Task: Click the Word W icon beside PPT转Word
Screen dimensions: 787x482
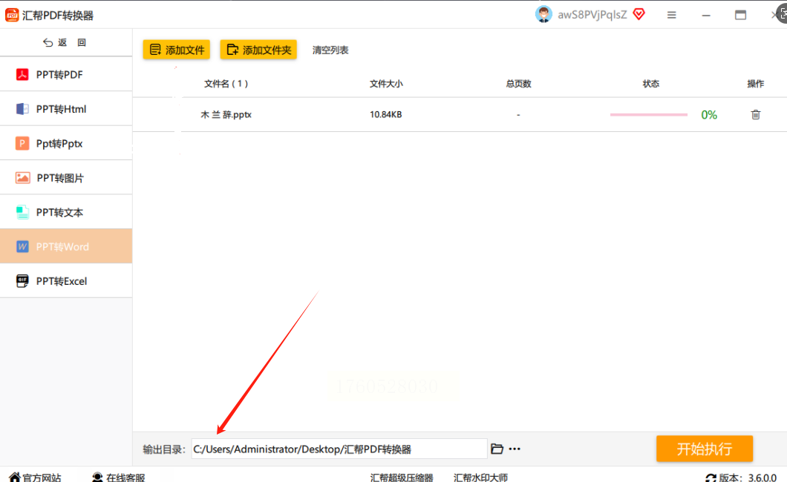Action: click(22, 246)
